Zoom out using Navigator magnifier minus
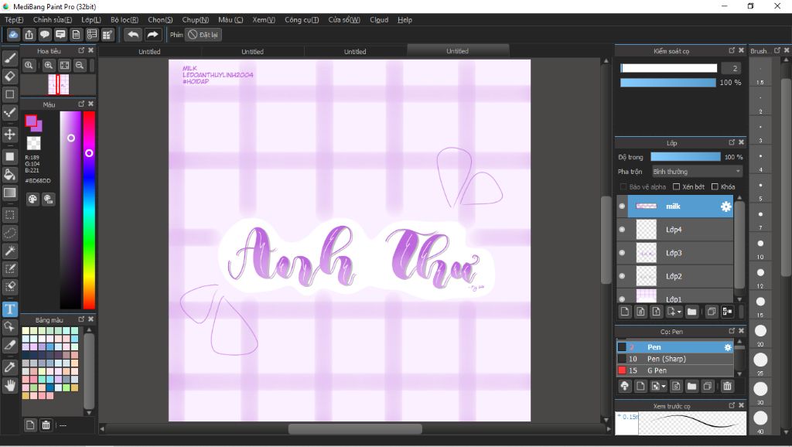Viewport: 792px width, 447px height. 80,65
